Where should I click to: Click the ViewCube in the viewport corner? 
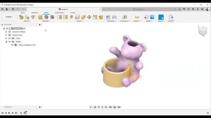(x=203, y=31)
